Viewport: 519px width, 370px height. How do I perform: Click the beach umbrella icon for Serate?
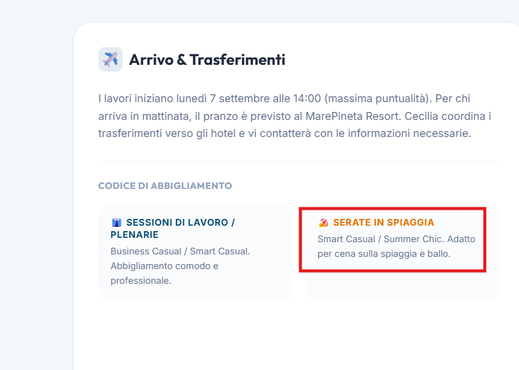click(x=324, y=223)
